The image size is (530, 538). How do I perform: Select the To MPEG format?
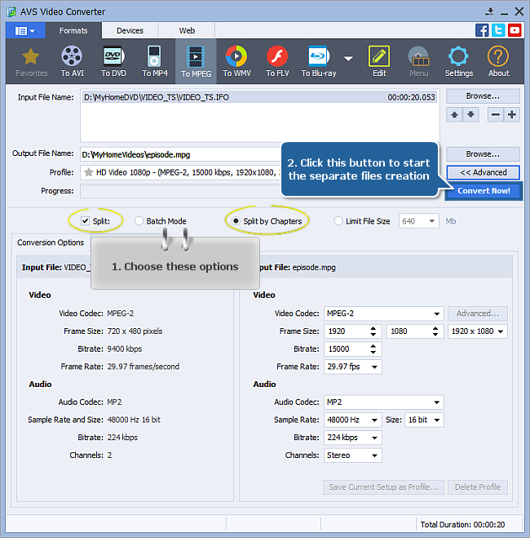tap(196, 62)
